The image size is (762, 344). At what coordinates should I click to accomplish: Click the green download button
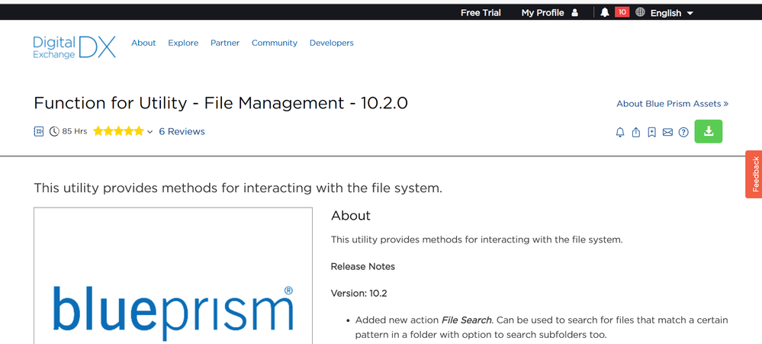709,131
